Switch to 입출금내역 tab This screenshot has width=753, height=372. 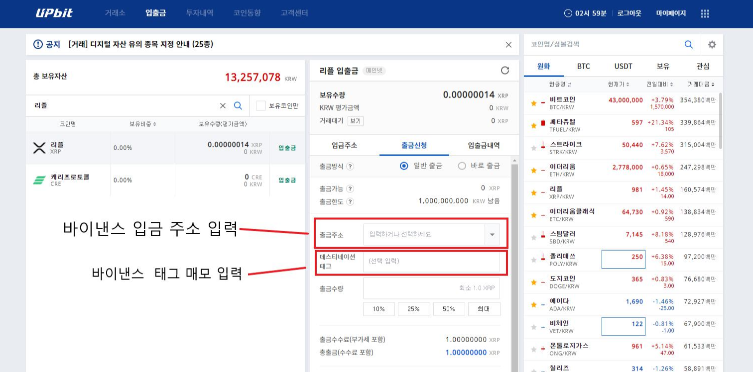point(484,145)
